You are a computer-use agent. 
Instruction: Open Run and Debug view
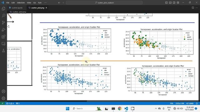pyautogui.click(x=3, y=30)
